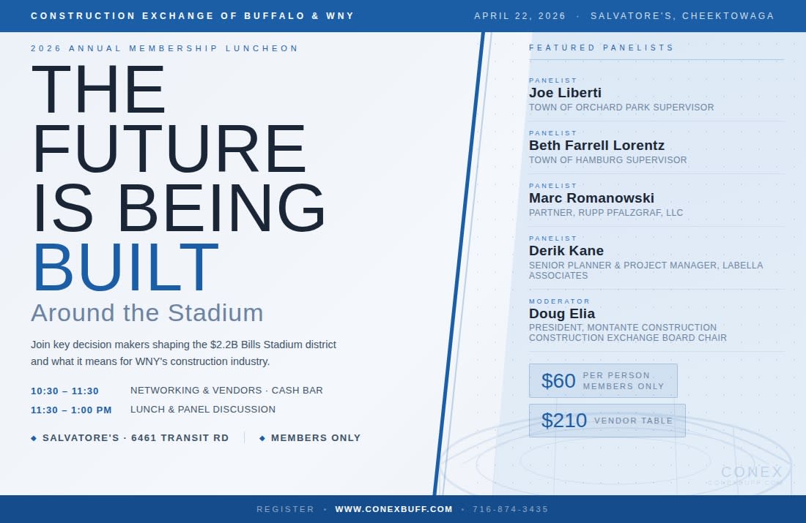Viewport: 806px width, 523px height.
Task: Click the phone number 716-874-3435
Action: (511, 509)
